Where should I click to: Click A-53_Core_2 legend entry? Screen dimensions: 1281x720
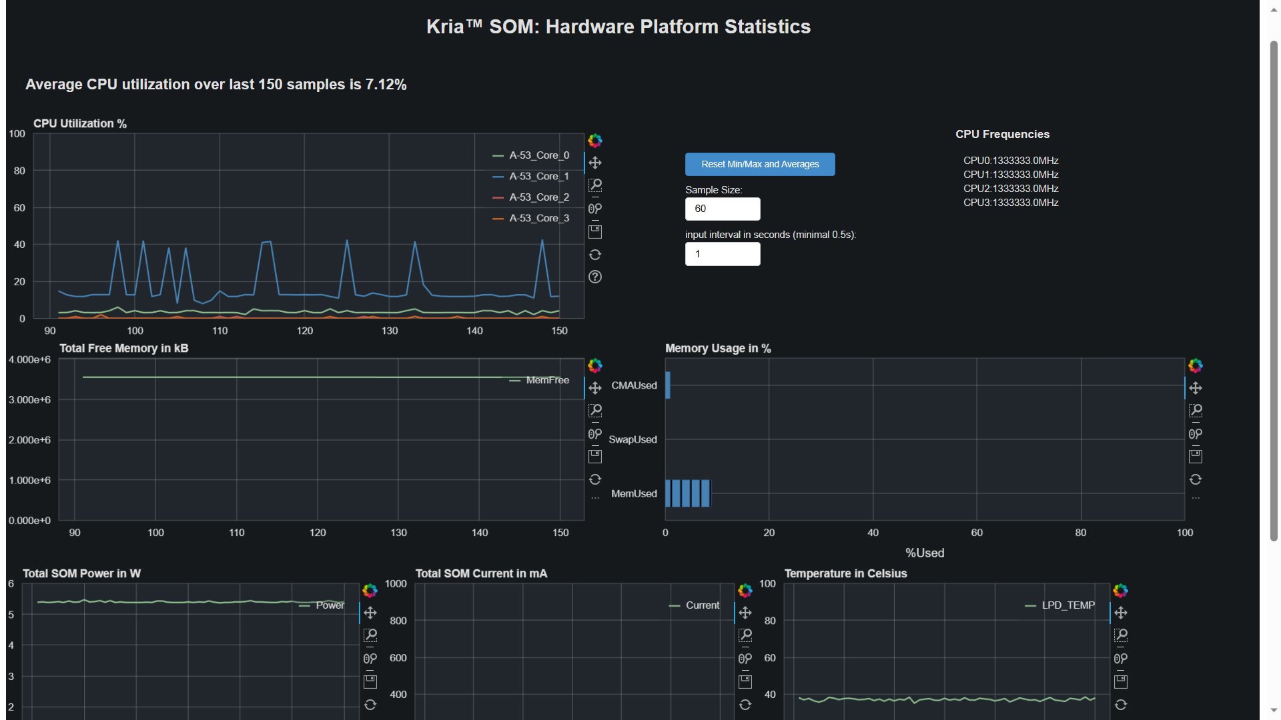[531, 197]
